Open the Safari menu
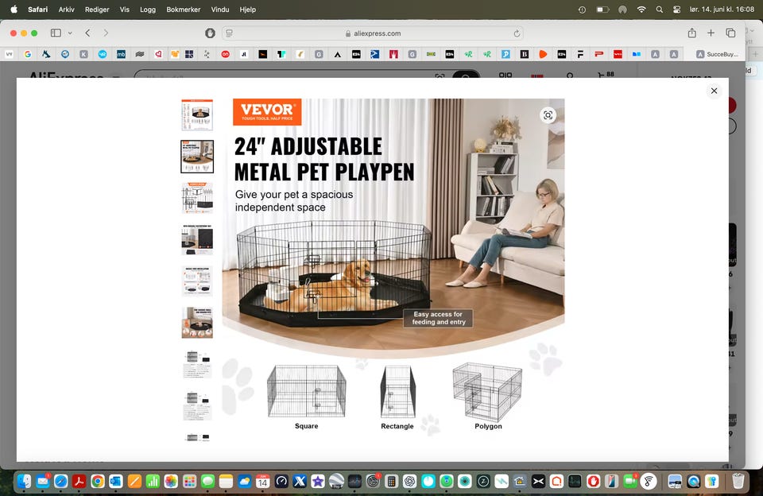 pos(37,10)
